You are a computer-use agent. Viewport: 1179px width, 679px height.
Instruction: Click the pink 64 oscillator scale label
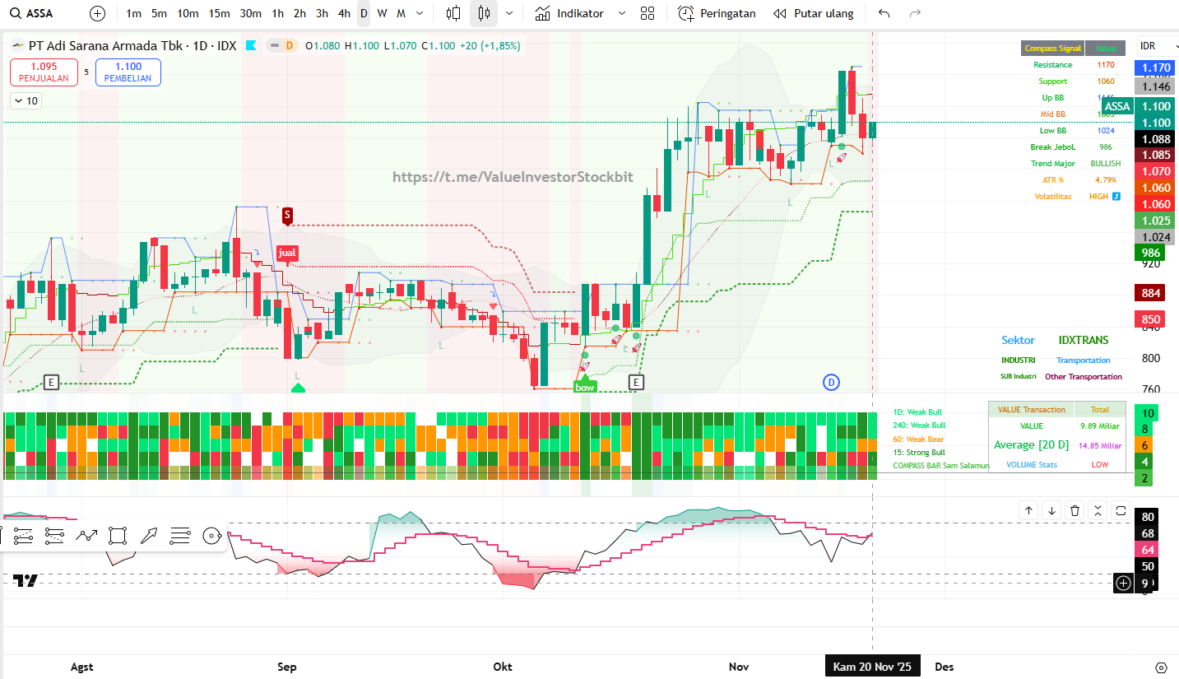click(1147, 550)
